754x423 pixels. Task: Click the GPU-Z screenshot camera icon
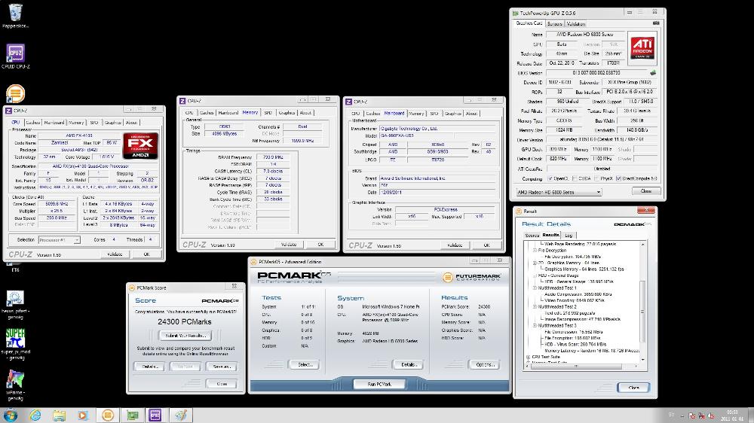point(656,23)
